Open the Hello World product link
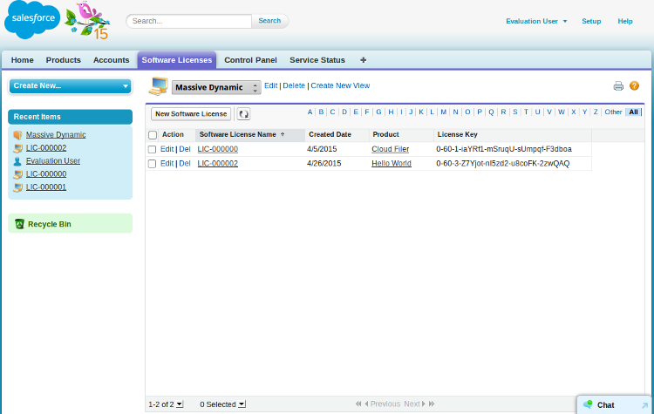This screenshot has height=414, width=654. [x=392, y=164]
